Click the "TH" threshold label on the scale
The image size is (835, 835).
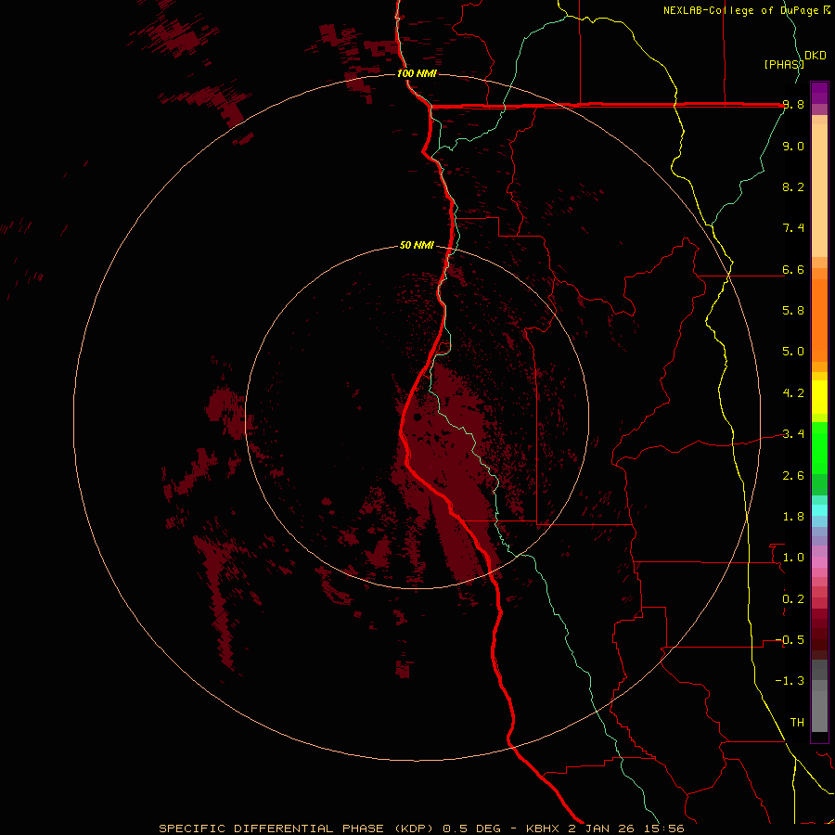(x=797, y=723)
